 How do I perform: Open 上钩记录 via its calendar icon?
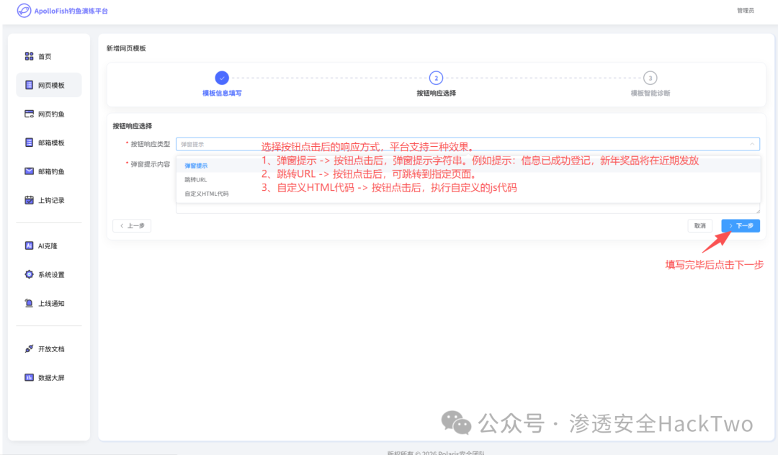pyautogui.click(x=29, y=200)
